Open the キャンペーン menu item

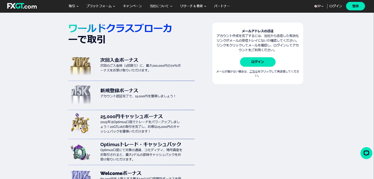132,6
